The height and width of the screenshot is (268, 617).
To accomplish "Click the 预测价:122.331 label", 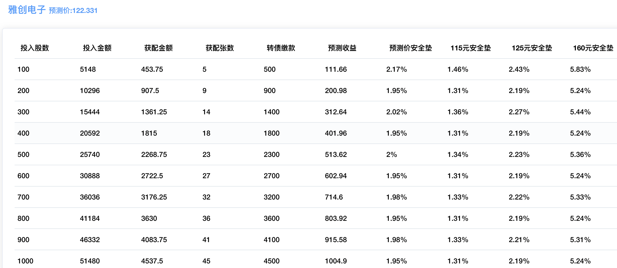I will point(73,11).
